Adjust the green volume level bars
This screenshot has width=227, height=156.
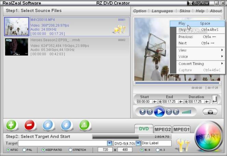coord(187,112)
